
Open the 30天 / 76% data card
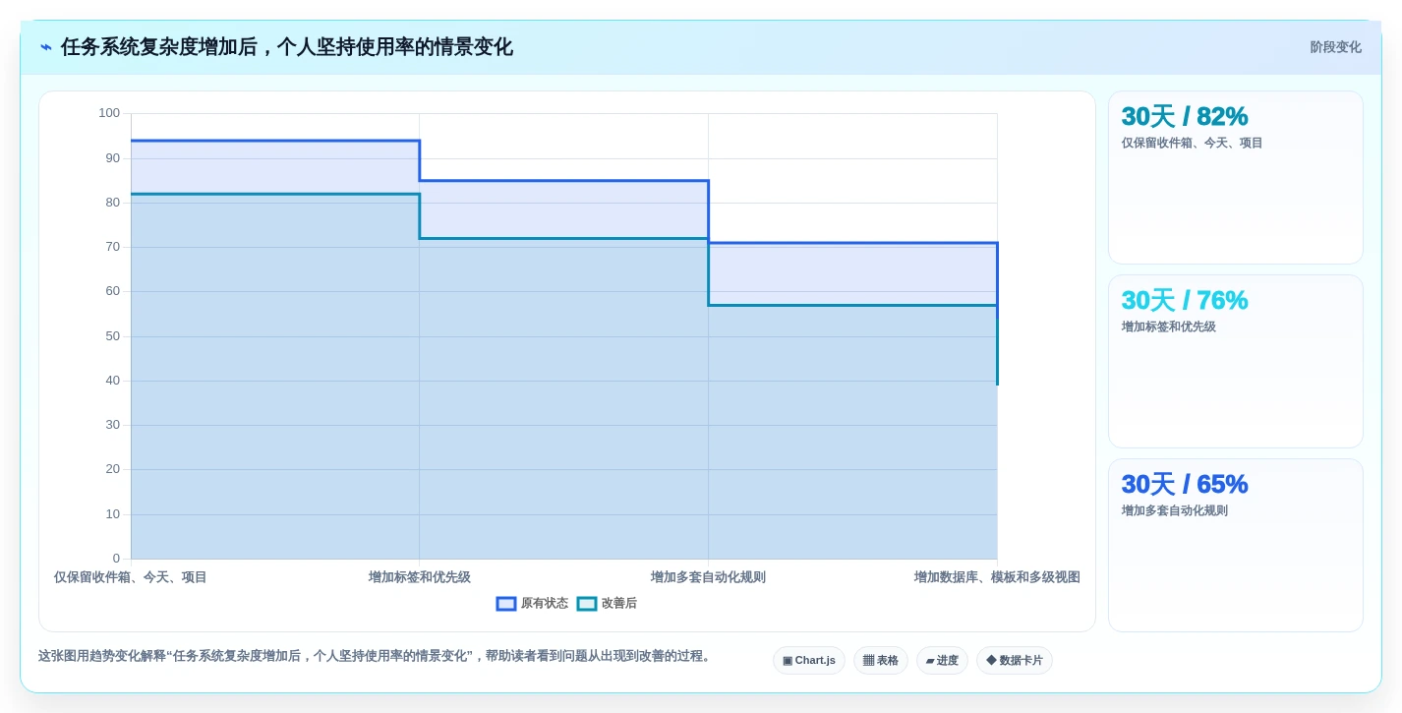tap(1236, 361)
